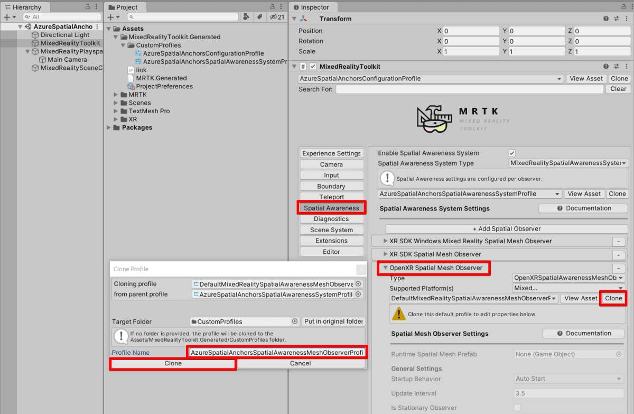
Task: Select Experience Settings section
Action: [x=331, y=153]
